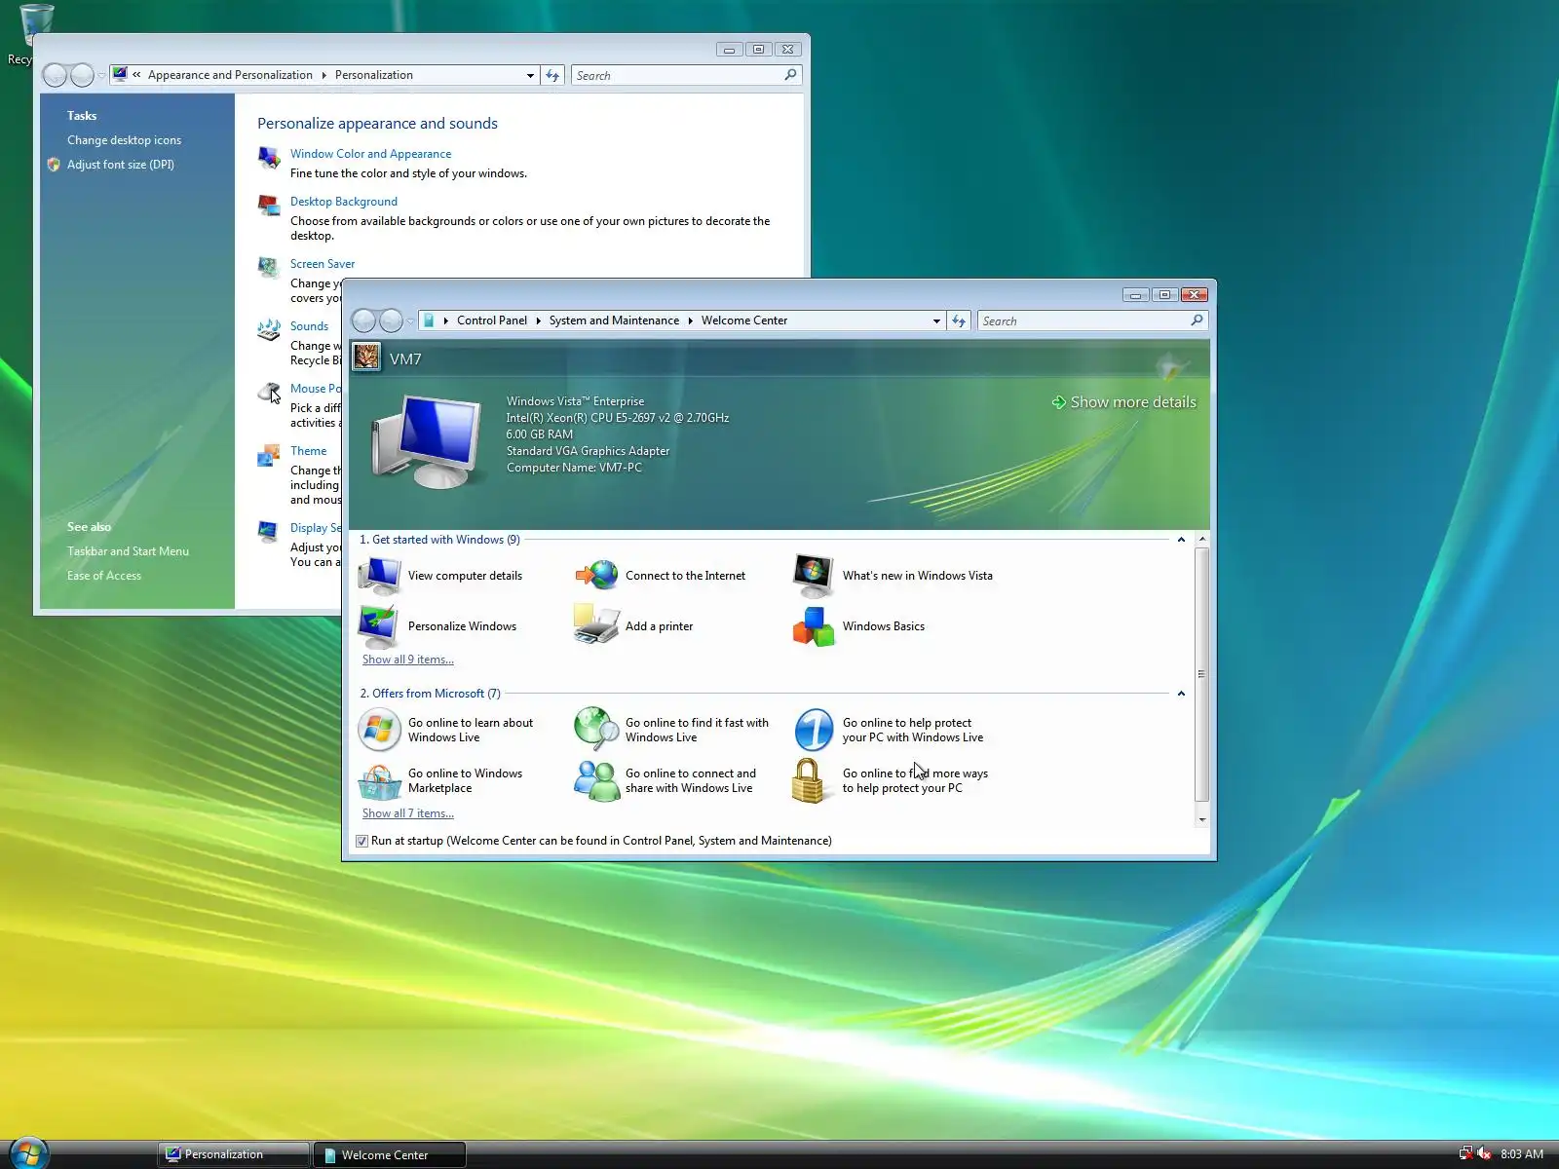Screen dimensions: 1559x1169
Task: Open the Personalization address bar dropdown
Action: point(530,75)
